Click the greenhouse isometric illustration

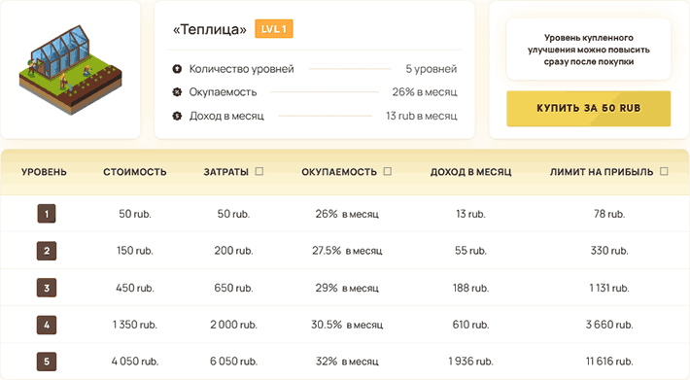70,70
